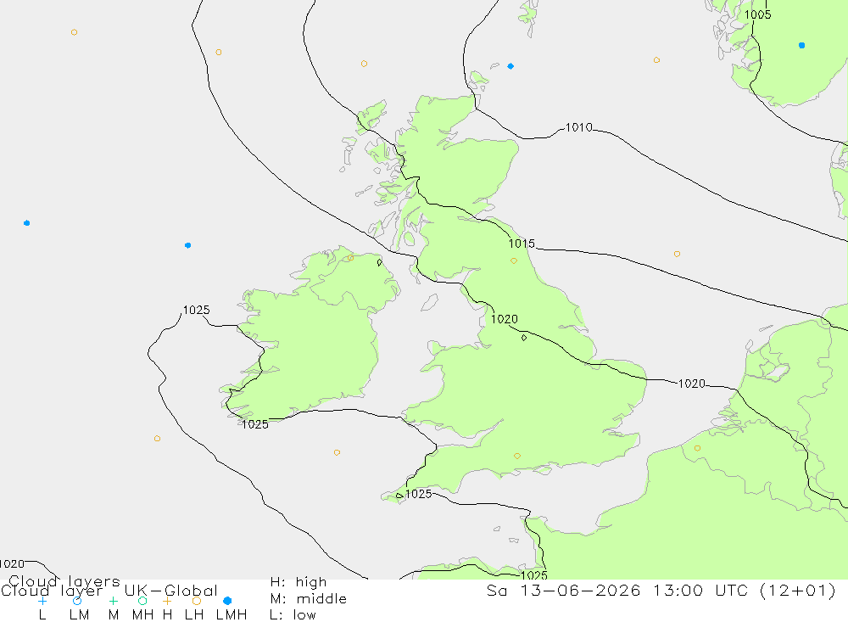Click the 1020 label off East Anglia
The width and height of the screenshot is (848, 622).
(692, 384)
